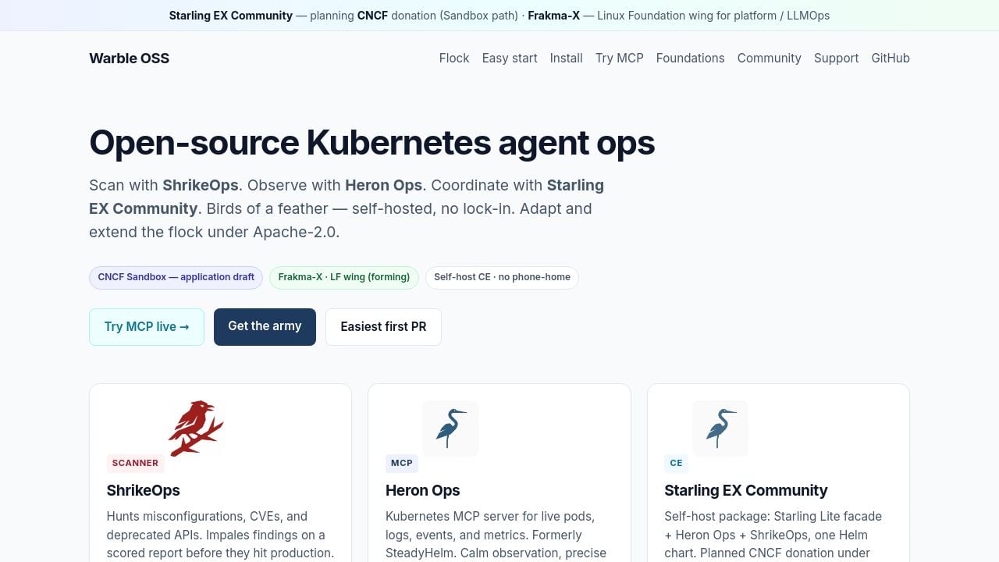999x562 pixels.
Task: Click the MCP tag on the Heron Ops card
Action: [x=402, y=463]
